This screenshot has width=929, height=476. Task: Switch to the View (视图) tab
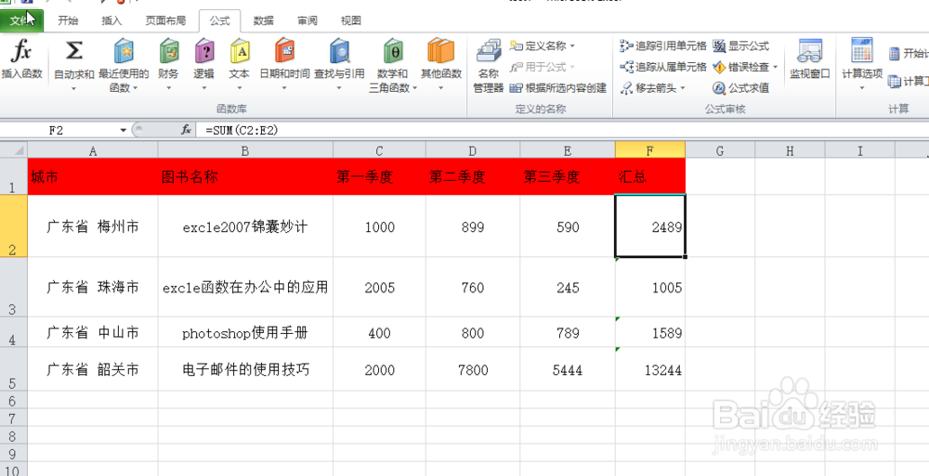click(351, 20)
